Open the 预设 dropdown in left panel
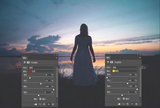The image size is (160, 108). pyautogui.click(x=42, y=67)
